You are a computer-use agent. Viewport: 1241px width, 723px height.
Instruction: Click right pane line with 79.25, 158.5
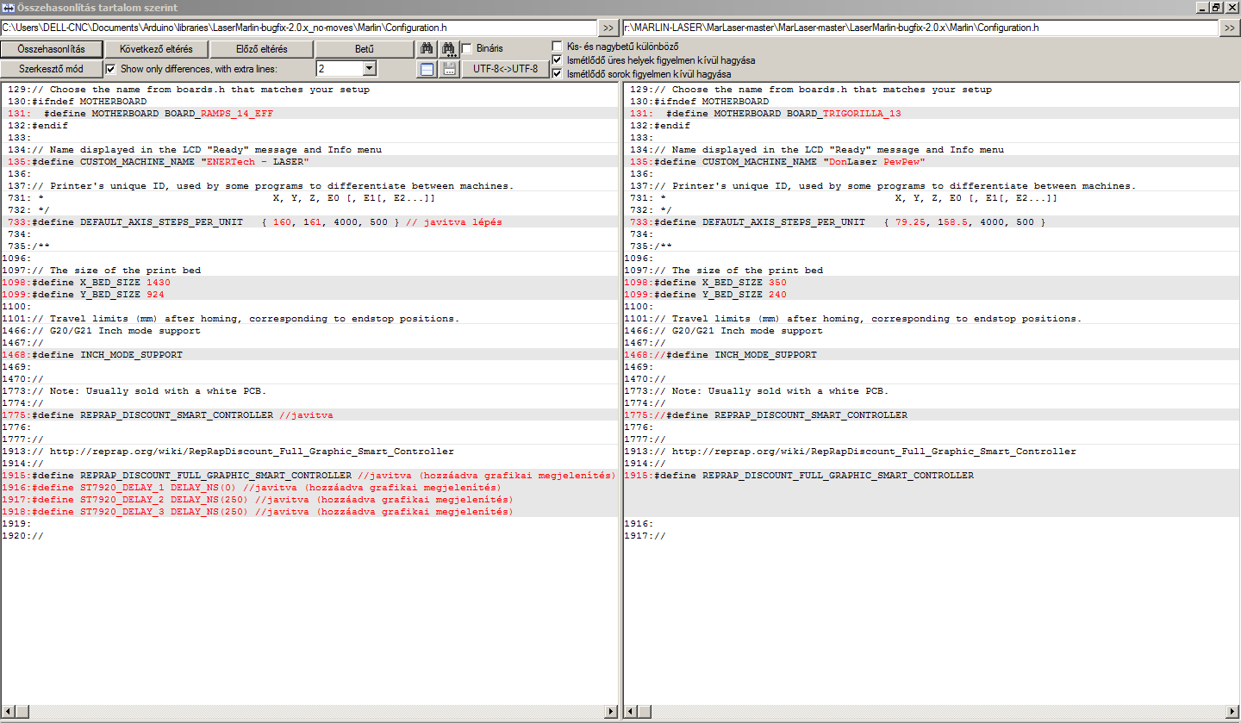tap(932, 221)
